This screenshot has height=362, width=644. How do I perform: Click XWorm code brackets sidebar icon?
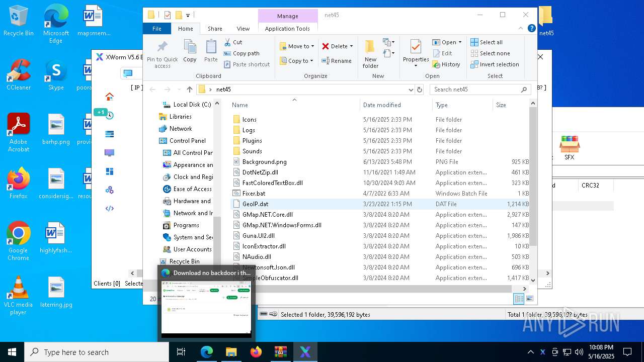[109, 208]
